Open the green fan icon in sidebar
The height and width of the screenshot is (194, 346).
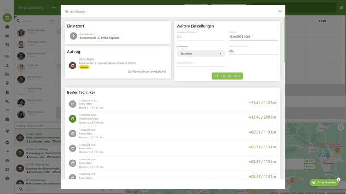pos(7,131)
